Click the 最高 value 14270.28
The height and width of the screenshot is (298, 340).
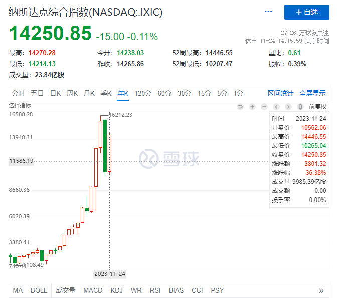click(x=42, y=53)
